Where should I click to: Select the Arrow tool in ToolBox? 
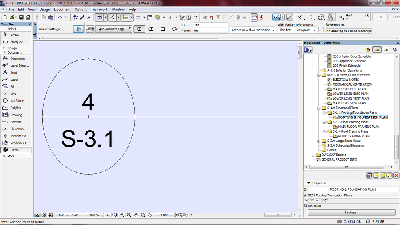point(14,35)
